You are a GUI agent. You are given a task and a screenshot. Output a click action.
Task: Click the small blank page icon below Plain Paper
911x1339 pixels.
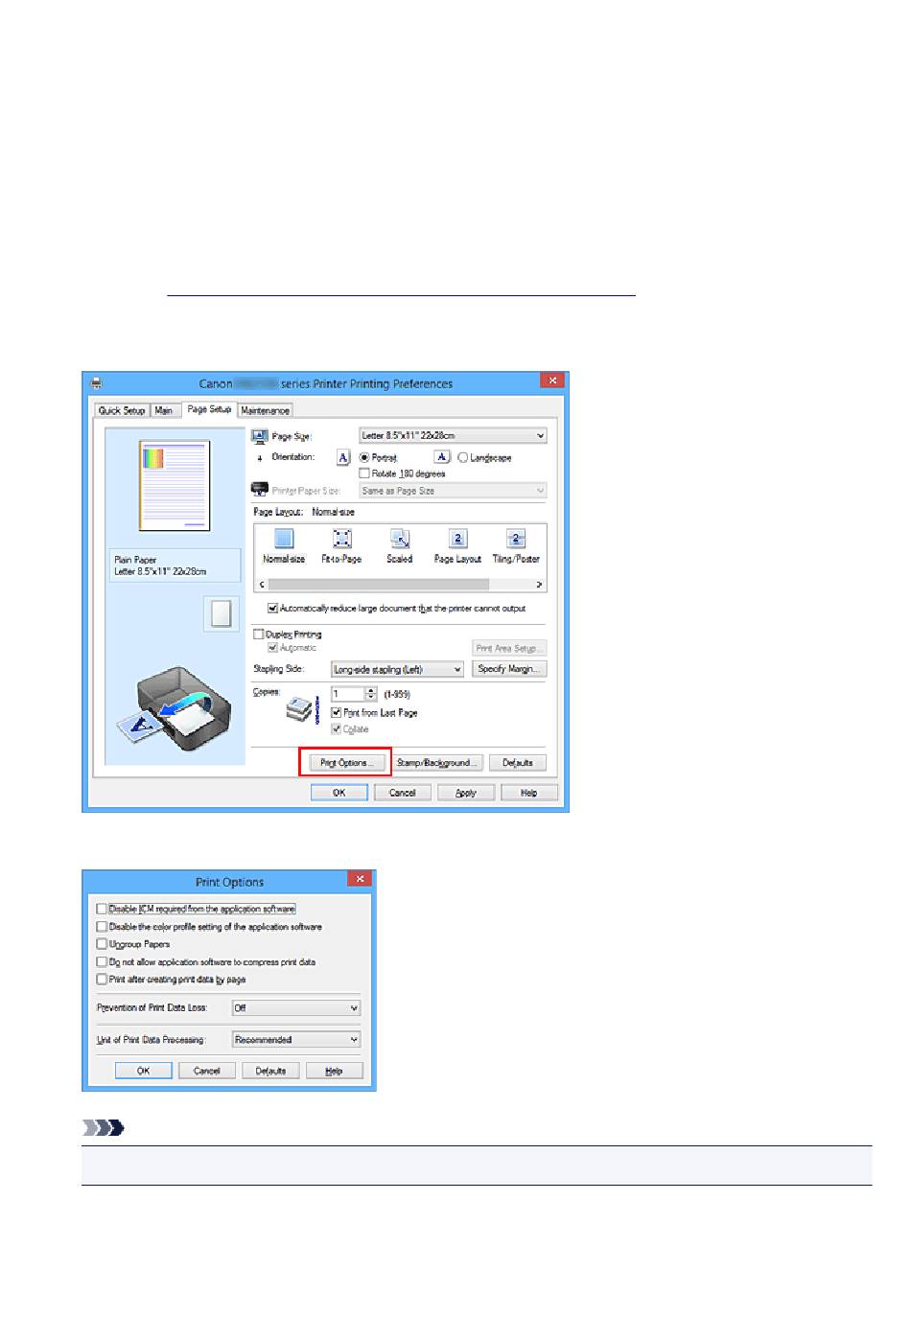[222, 613]
